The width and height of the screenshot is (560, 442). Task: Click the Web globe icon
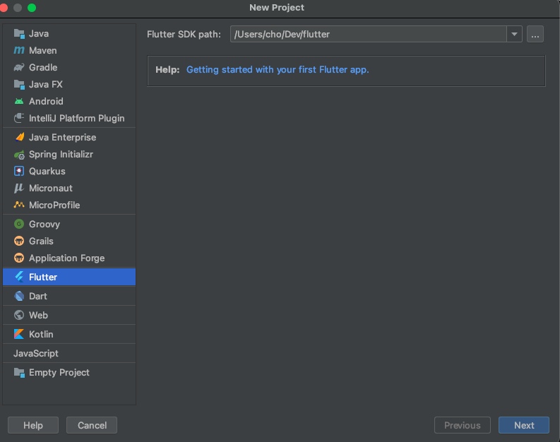[19, 315]
